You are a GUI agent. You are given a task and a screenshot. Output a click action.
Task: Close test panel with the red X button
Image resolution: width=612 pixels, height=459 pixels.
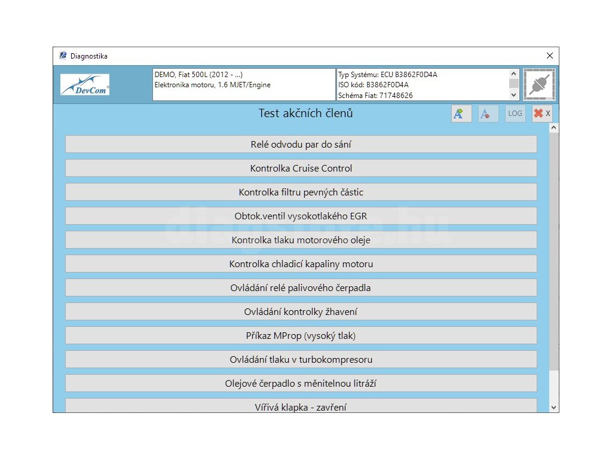coord(541,114)
